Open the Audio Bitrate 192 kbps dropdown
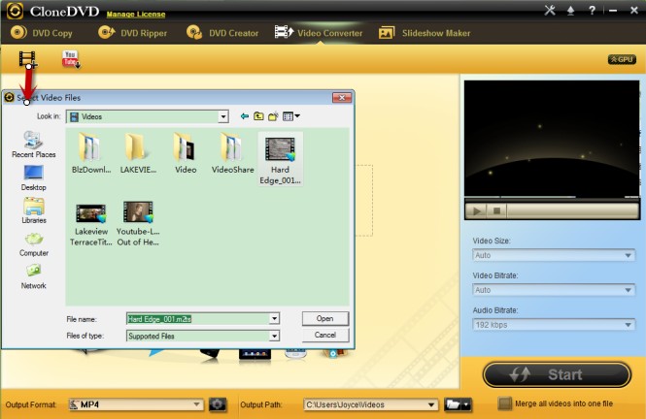646x419 pixels. pos(554,325)
